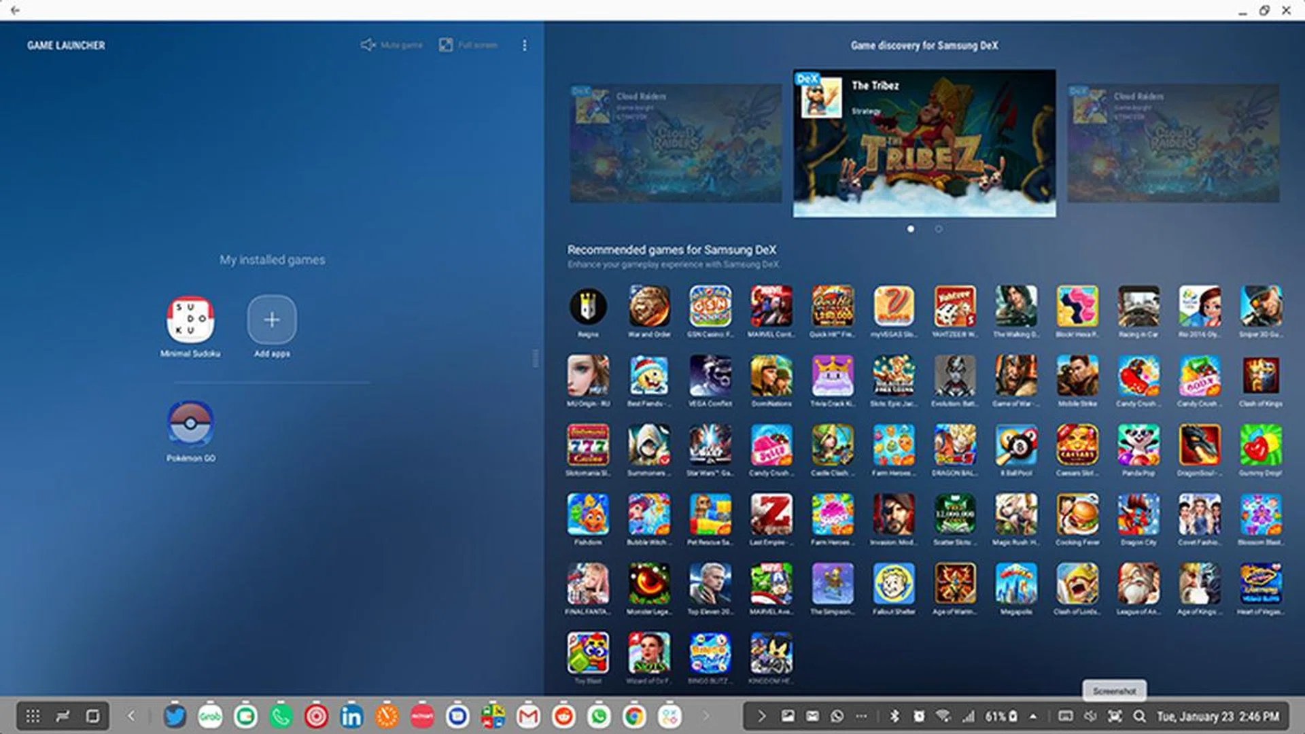Click the back arrow at top left
Screen dimensions: 1305x734
15,10
